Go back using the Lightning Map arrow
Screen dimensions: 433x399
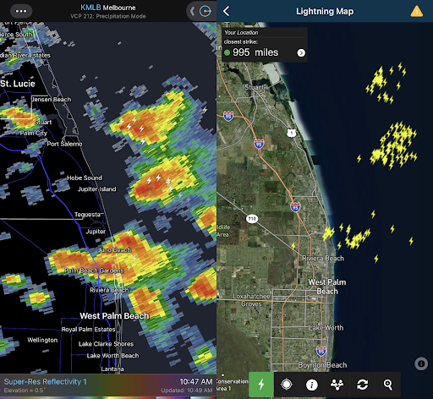click(226, 11)
